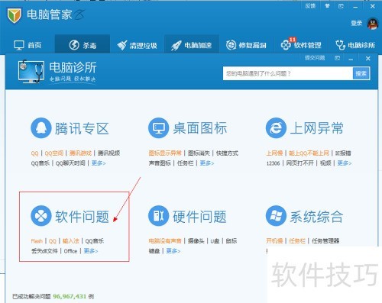Close the 电脑诊所 dialog
This screenshot has height=303, width=382.
[368, 59]
